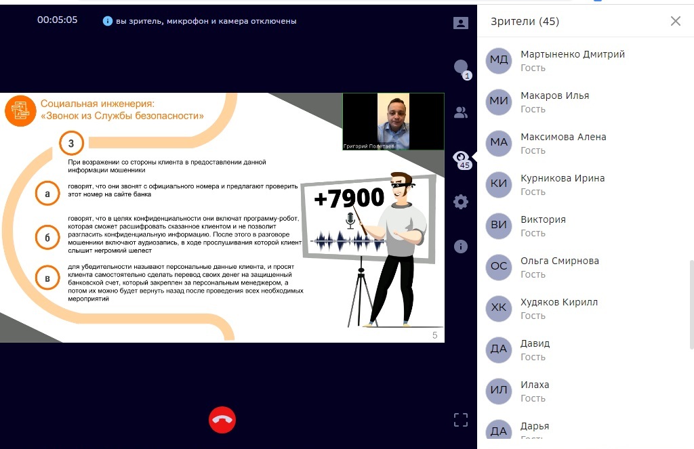Select viewer Ольга Смирнова

pos(559,261)
